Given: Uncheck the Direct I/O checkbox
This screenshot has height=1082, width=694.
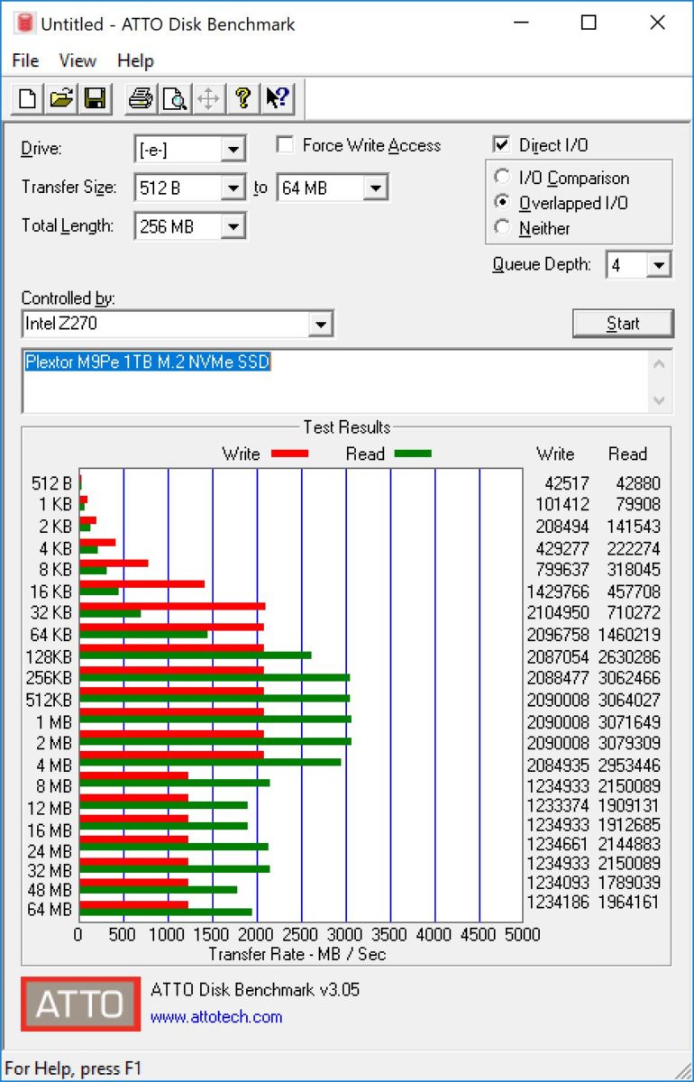Looking at the screenshot, I should tap(501, 145).
